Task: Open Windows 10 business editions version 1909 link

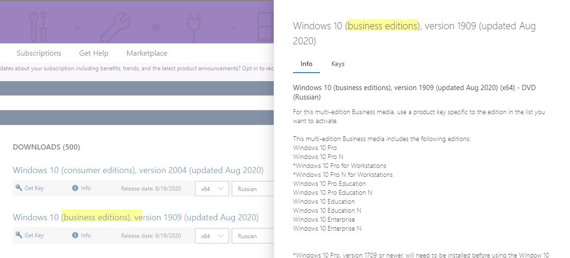Action: 136,217
